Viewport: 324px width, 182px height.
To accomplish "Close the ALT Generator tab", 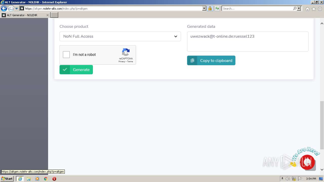I will 47,15.
